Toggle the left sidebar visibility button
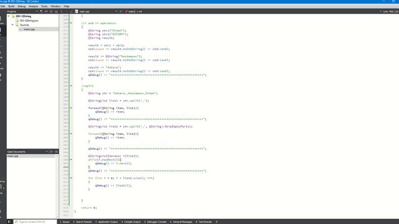This screenshot has height=224, width=399. pyautogui.click(x=9, y=222)
